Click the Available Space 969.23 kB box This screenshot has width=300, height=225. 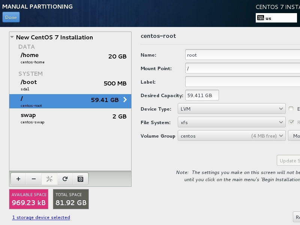click(29, 199)
